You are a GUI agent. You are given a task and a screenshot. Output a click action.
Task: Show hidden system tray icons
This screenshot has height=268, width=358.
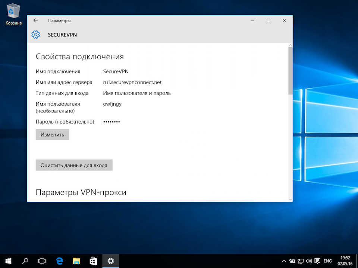[x=284, y=261]
